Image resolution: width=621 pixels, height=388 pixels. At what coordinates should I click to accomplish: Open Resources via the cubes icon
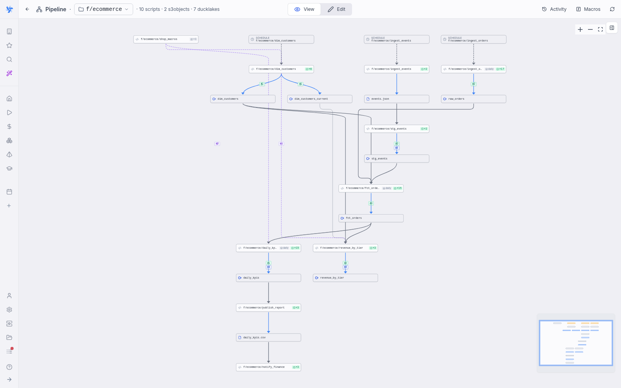tap(9, 140)
